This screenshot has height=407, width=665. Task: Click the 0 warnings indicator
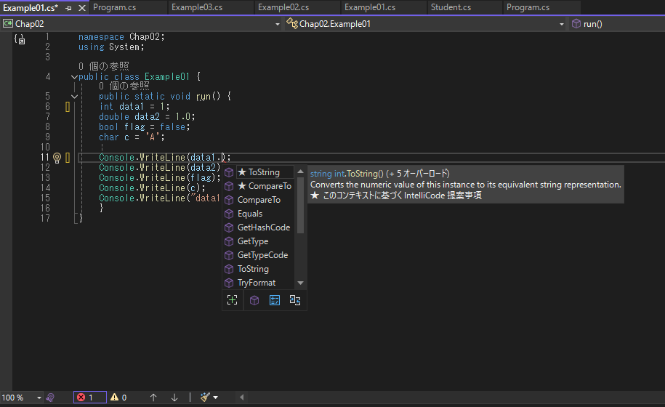pos(118,398)
